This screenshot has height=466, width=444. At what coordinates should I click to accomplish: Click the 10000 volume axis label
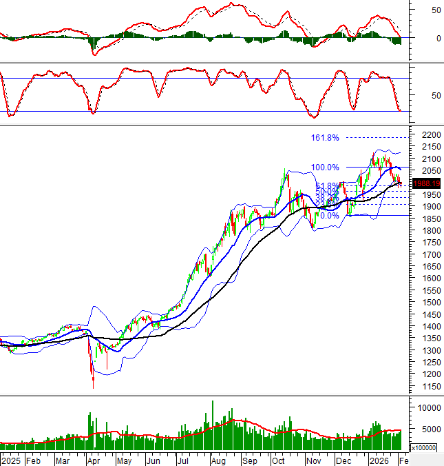click(x=428, y=407)
